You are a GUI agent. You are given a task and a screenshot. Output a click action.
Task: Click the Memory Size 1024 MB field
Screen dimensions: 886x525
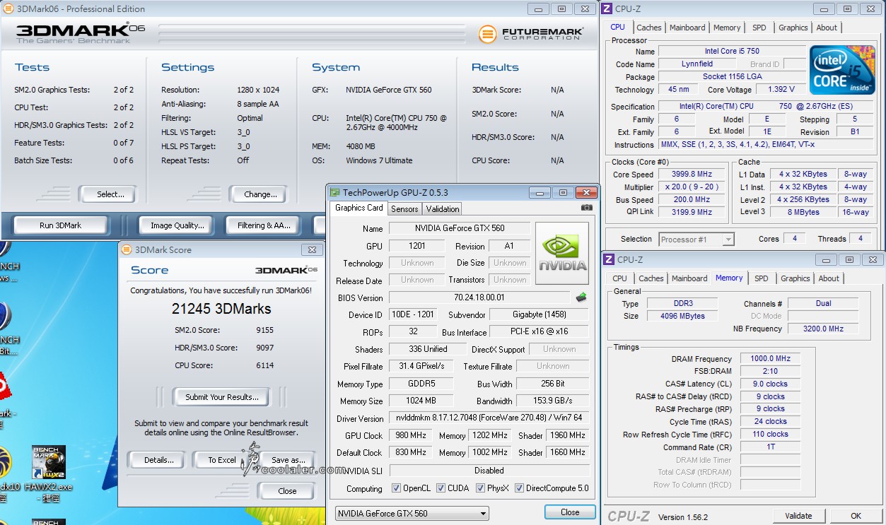coord(422,401)
